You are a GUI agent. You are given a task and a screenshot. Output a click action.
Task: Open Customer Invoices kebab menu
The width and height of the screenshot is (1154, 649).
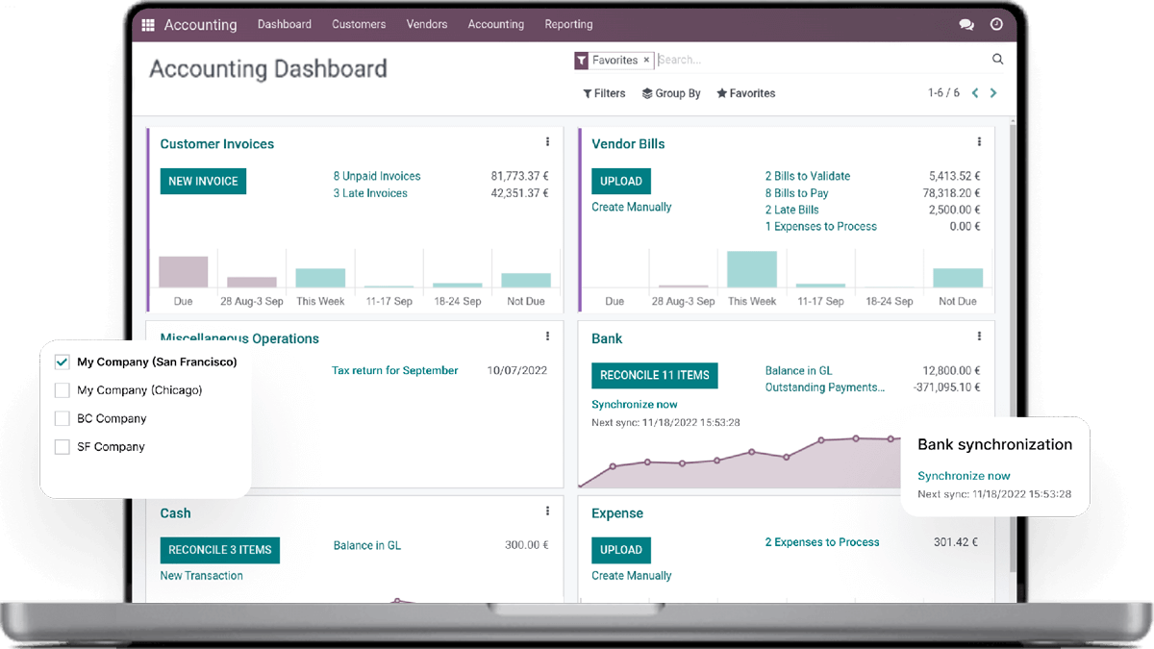[548, 142]
